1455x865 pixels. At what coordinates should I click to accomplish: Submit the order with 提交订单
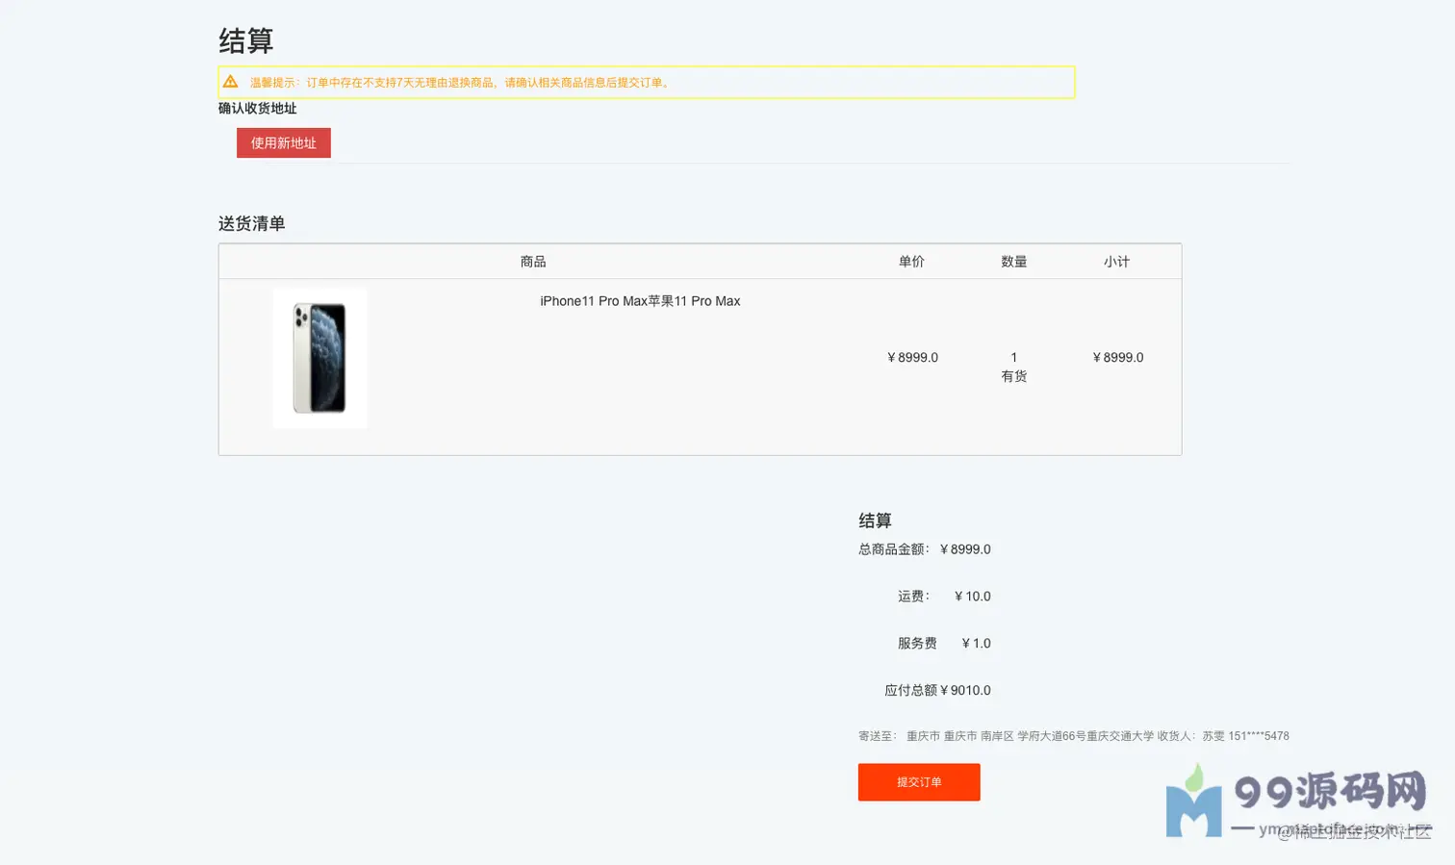click(919, 782)
